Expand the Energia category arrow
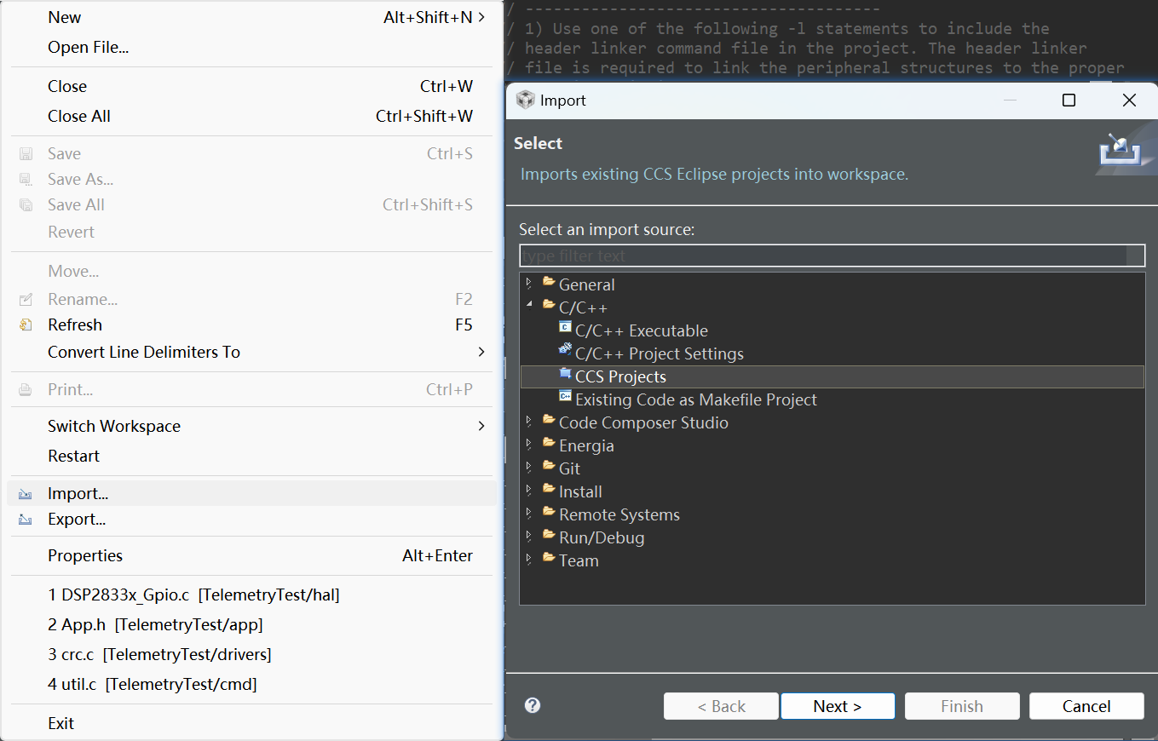The height and width of the screenshot is (741, 1158). pyautogui.click(x=529, y=445)
